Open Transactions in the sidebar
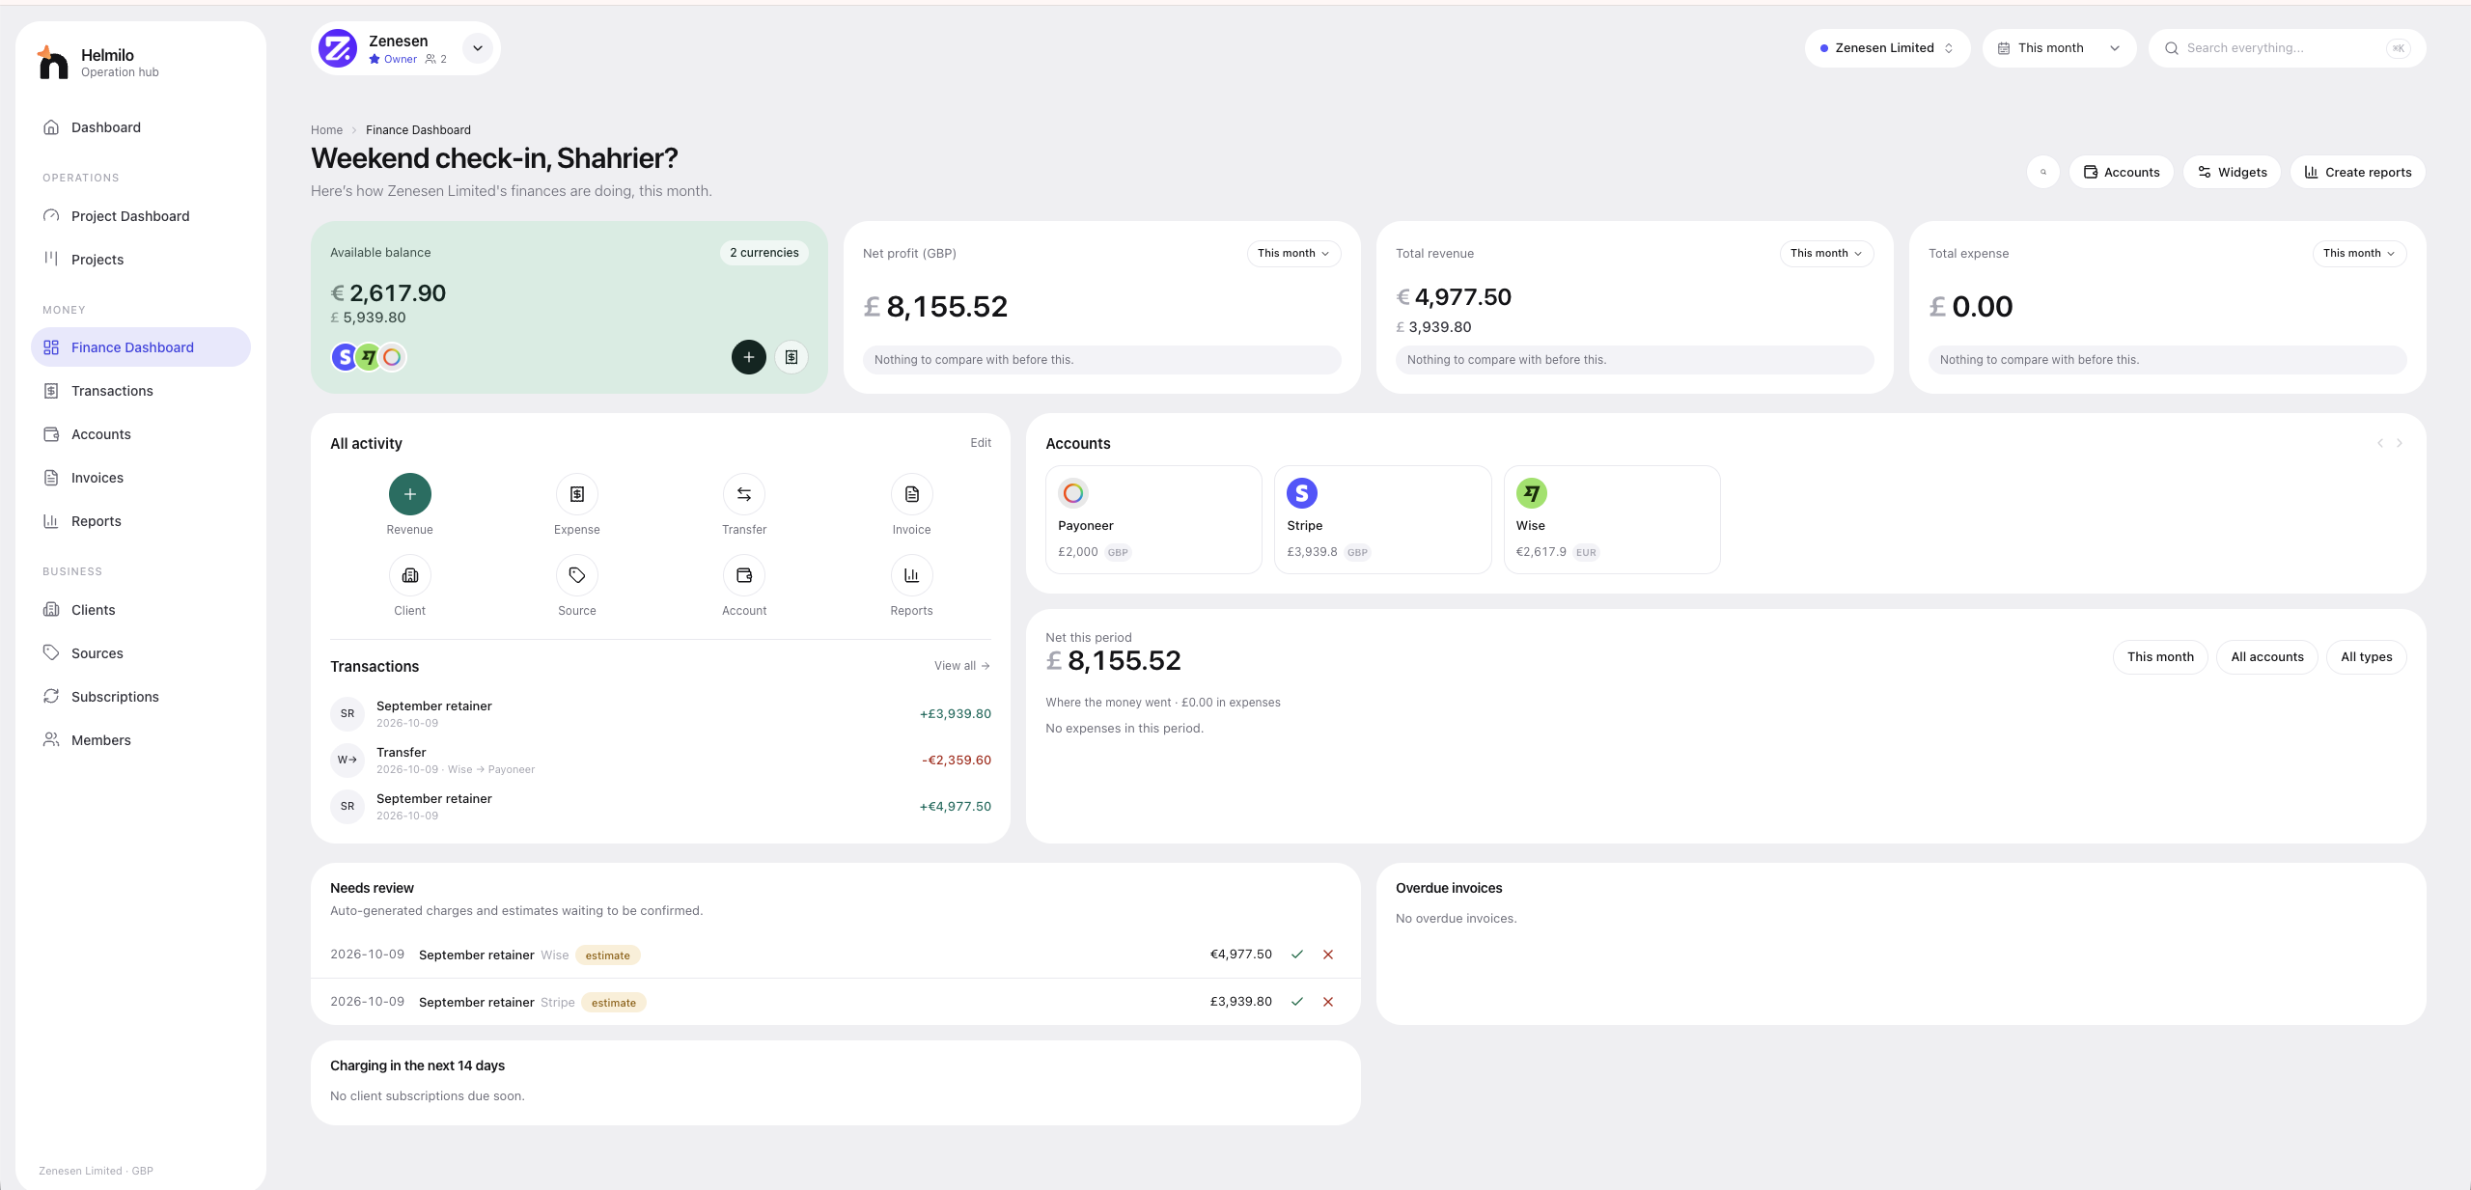Screen dimensions: 2471x1190 pos(141,391)
